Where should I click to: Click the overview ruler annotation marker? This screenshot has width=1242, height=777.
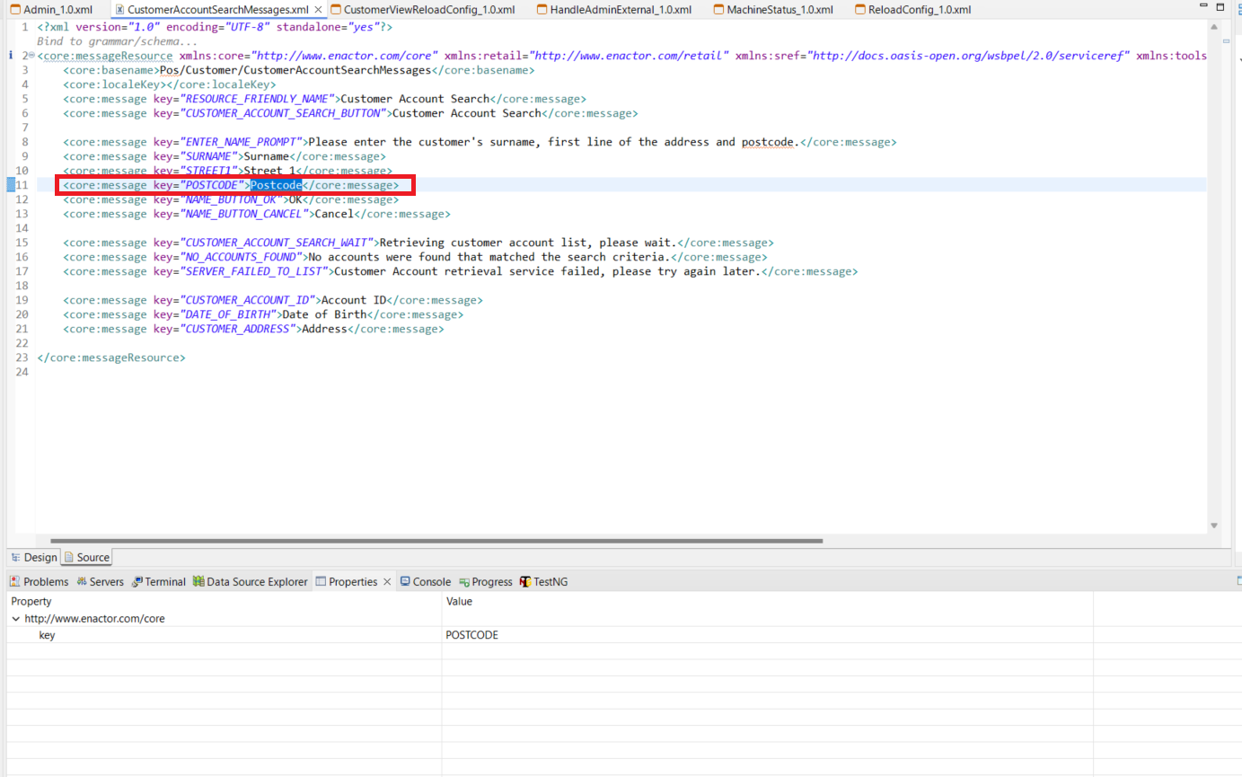click(1227, 42)
